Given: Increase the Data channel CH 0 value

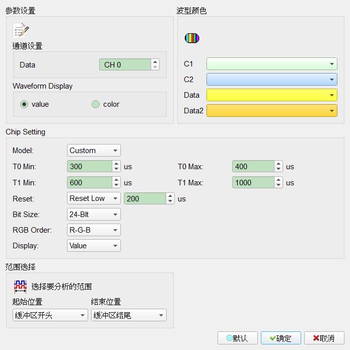Looking at the screenshot, I should 155,62.
